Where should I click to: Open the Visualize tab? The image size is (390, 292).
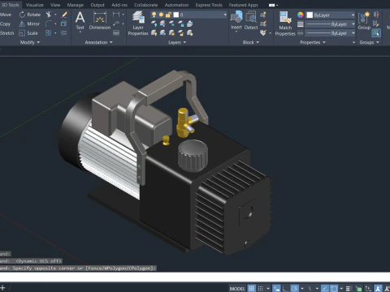[35, 5]
